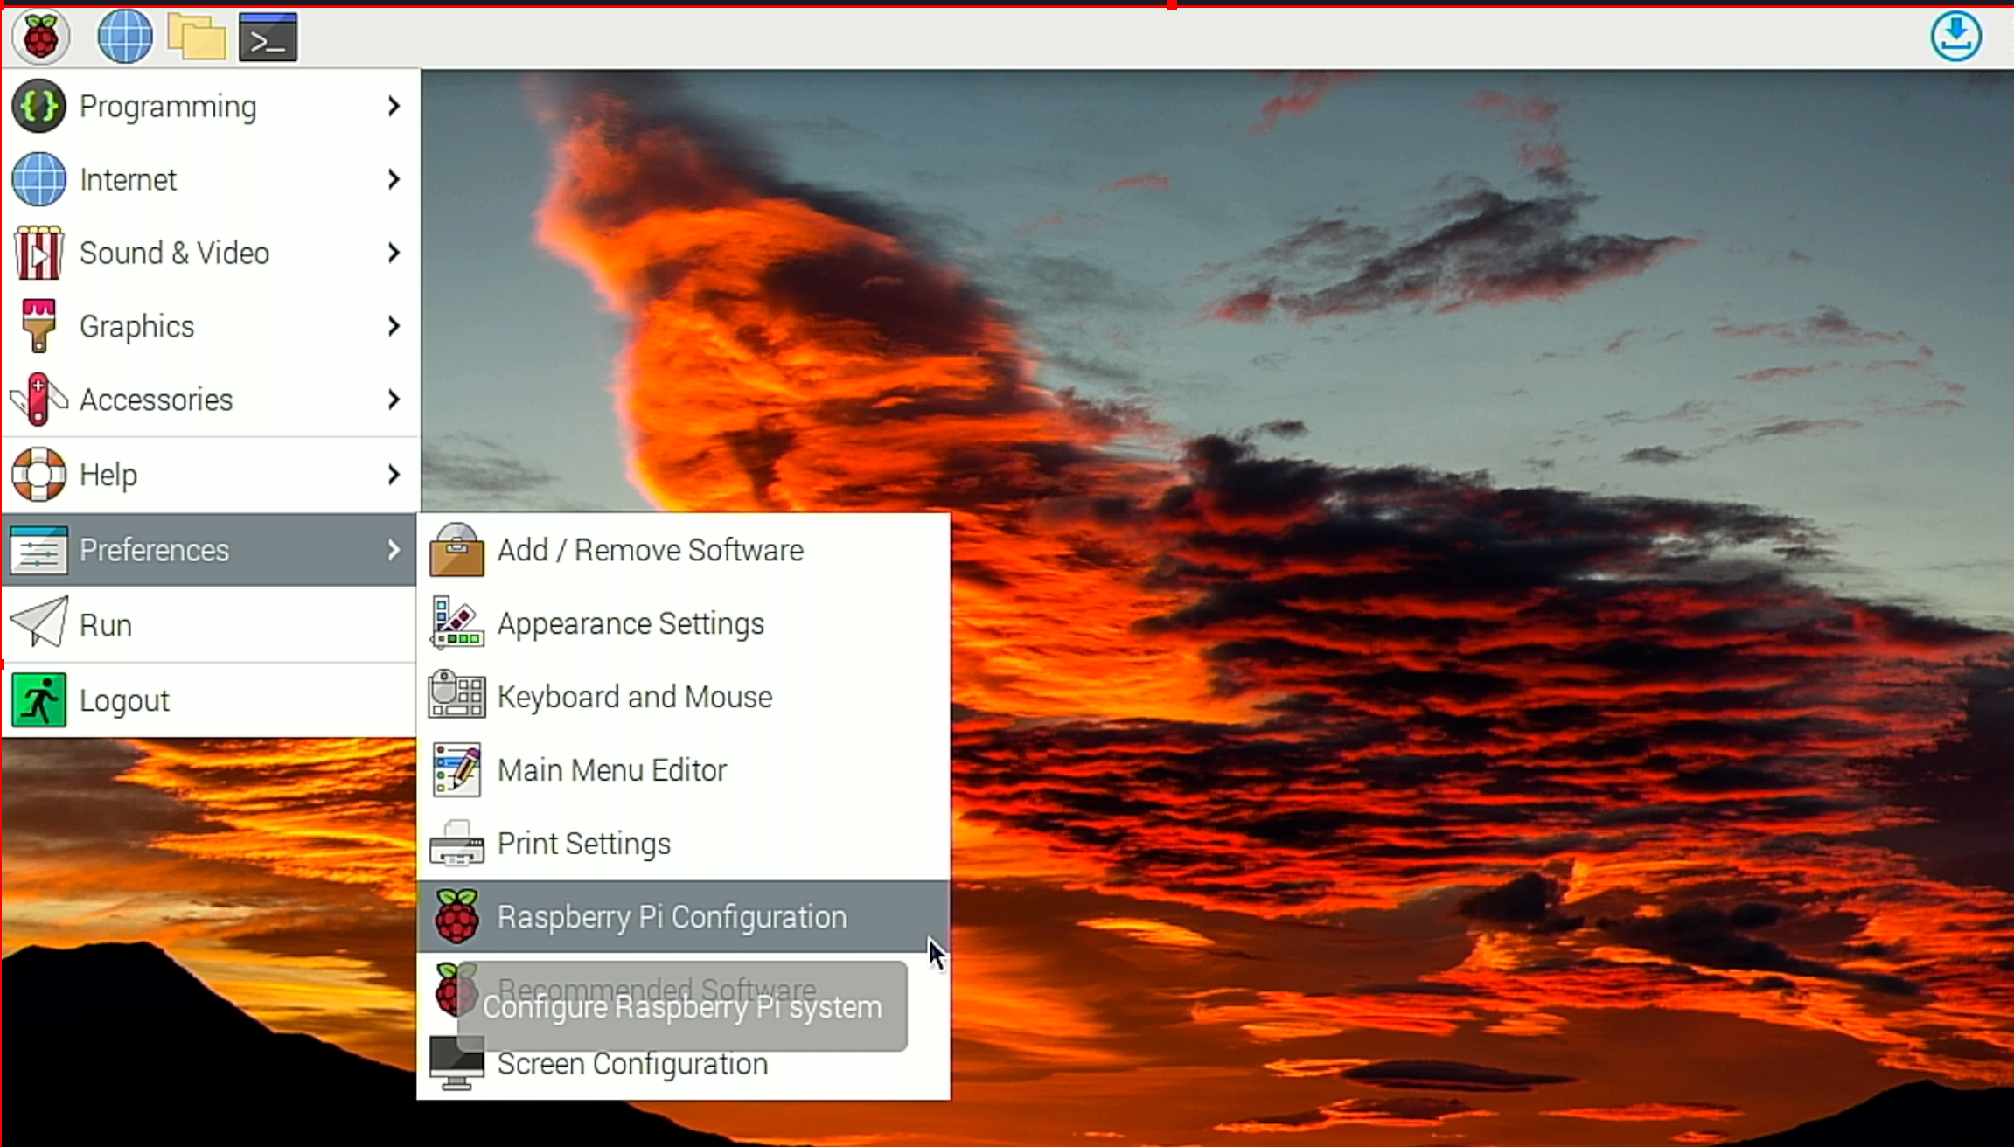Click the Print Settings option
The image size is (2014, 1147).
coord(583,844)
